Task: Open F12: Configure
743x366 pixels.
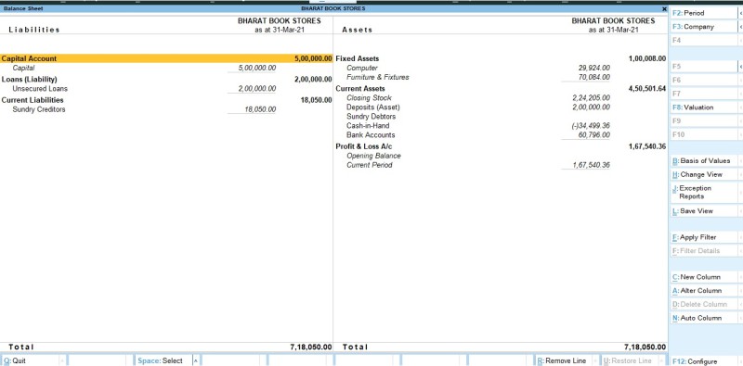Action: click(704, 361)
